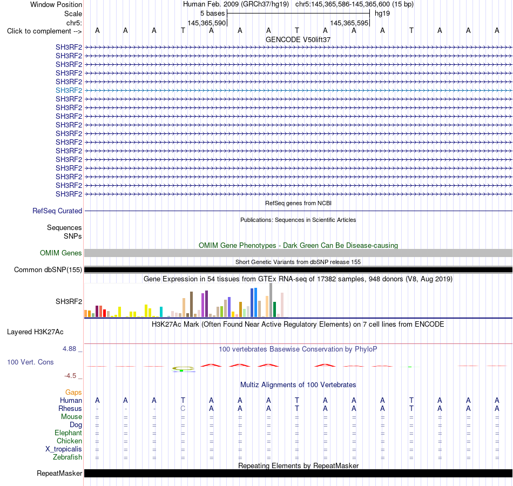513x486 pixels.
Task: Click the tallest gray bar in GTEx chart
Action: click(271, 300)
